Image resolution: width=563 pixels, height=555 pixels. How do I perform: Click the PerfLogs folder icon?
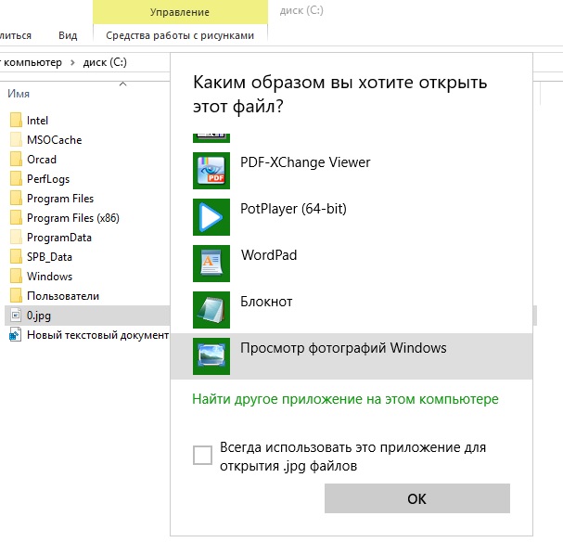pyautogui.click(x=16, y=178)
